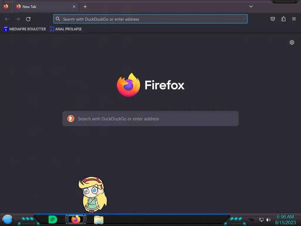The width and height of the screenshot is (301, 226).
Task: Click the magnifier icon in address bar
Action: coord(58,19)
